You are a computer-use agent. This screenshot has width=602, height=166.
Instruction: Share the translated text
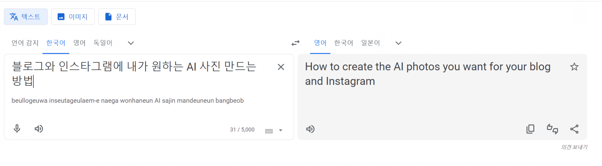[574, 129]
